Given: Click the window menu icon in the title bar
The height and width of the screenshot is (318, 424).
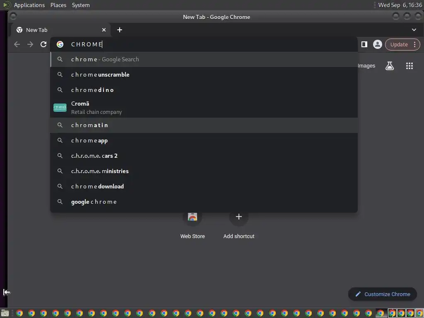Looking at the screenshot, I should pos(13,17).
